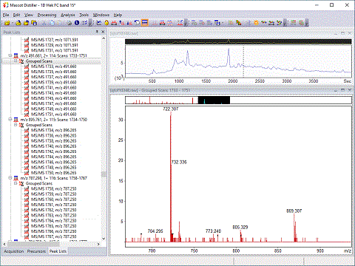Viewport: 355px width, 266px height.
Task: Close the chromatogram raw window
Action: pyautogui.click(x=350, y=33)
